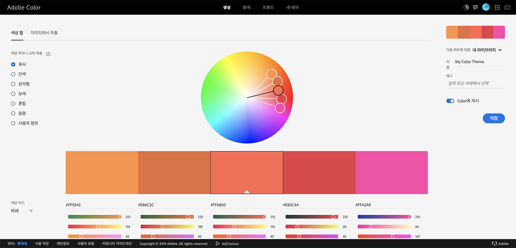
Task: Switch to 이미지에서 추출 tab
Action: tap(44, 33)
